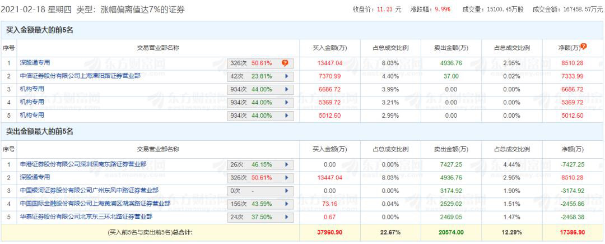Click net amount -2455.86
This screenshot has width=605, height=244.
coord(573,204)
